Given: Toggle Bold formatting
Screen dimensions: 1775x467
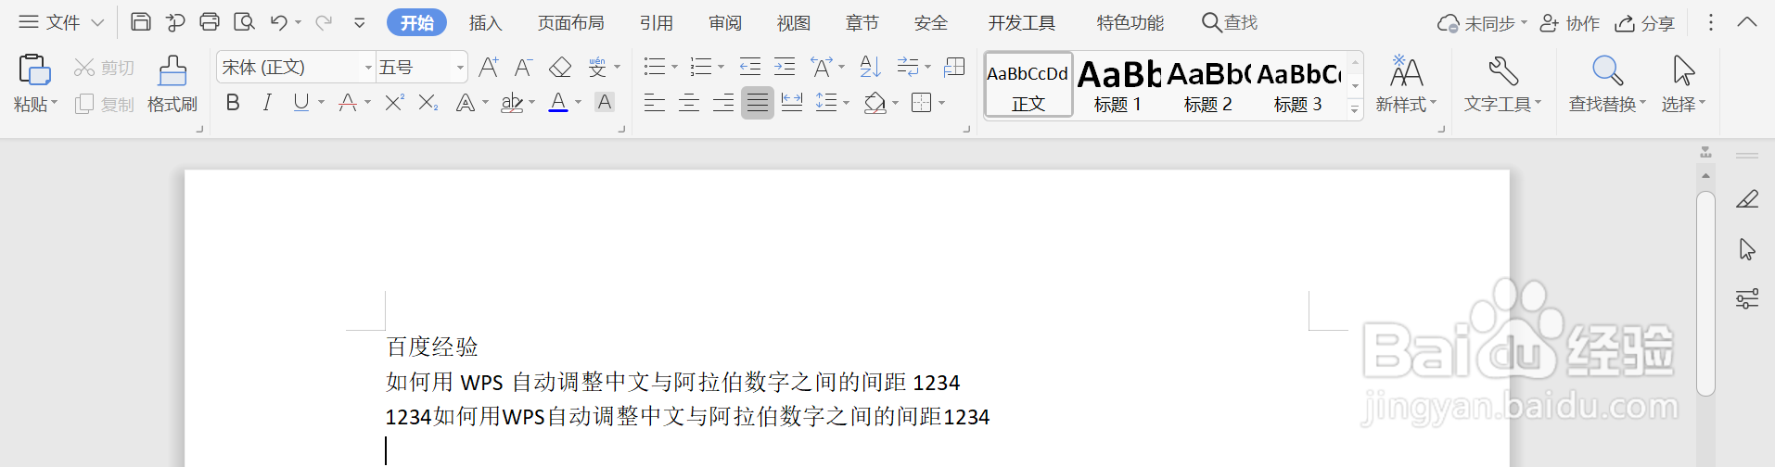Looking at the screenshot, I should click(233, 103).
